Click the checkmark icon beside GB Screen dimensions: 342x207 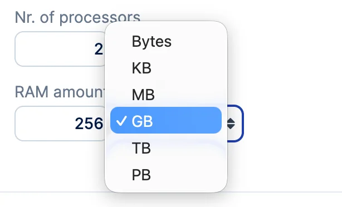pos(121,121)
